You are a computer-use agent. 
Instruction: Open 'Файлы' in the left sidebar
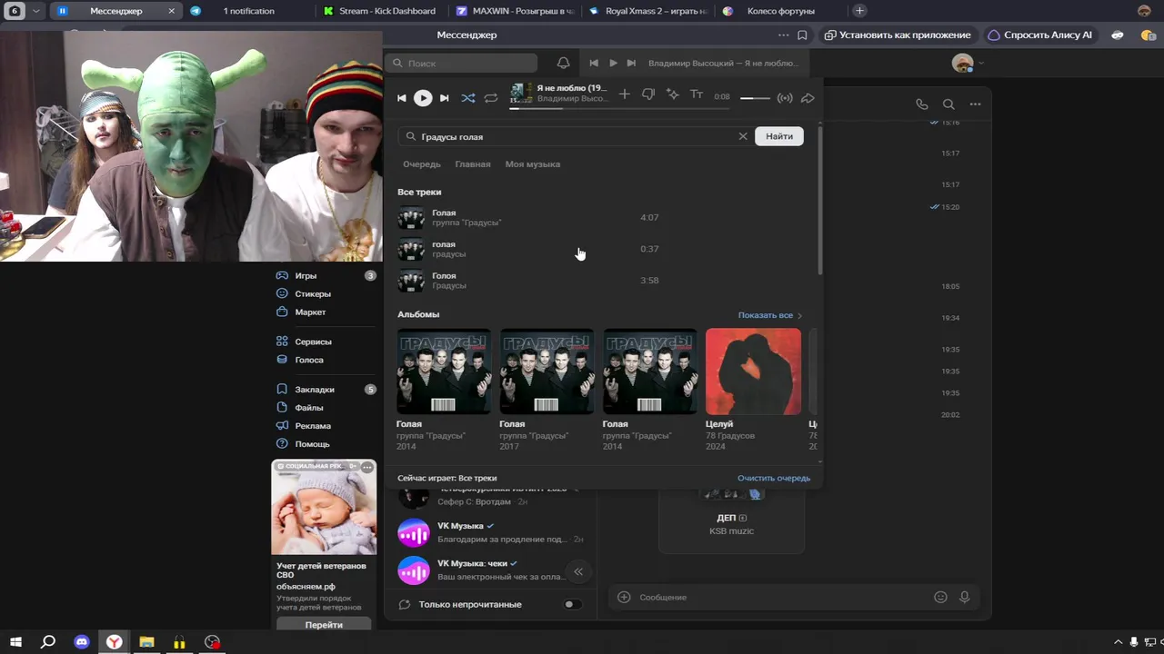pos(325,408)
